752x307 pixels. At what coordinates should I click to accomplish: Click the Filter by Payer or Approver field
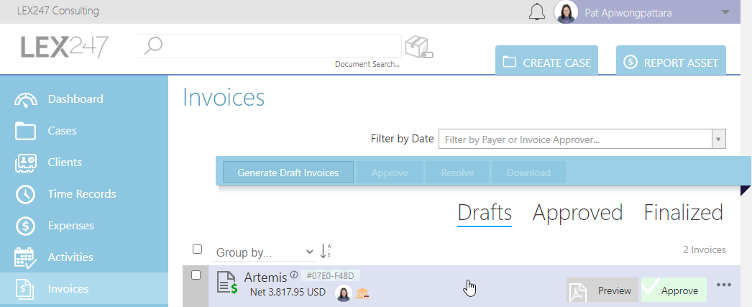(575, 139)
